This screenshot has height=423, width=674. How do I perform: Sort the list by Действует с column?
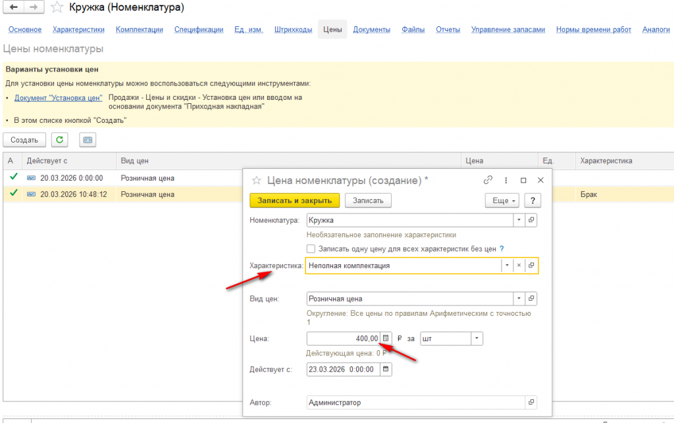68,161
